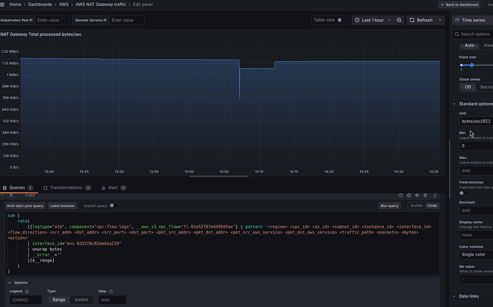This screenshot has width=493, height=307.
Task: Click the Search options field
Action: tap(473, 34)
